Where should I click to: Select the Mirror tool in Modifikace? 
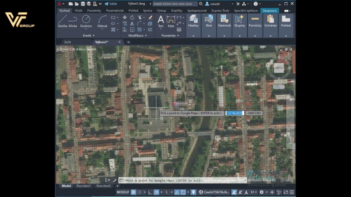point(132,23)
